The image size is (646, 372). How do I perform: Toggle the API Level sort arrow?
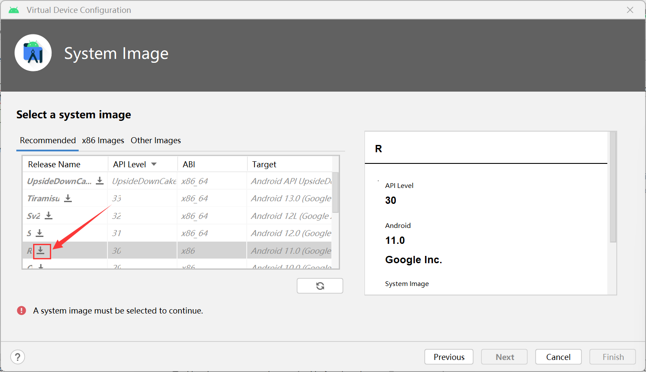(x=154, y=164)
